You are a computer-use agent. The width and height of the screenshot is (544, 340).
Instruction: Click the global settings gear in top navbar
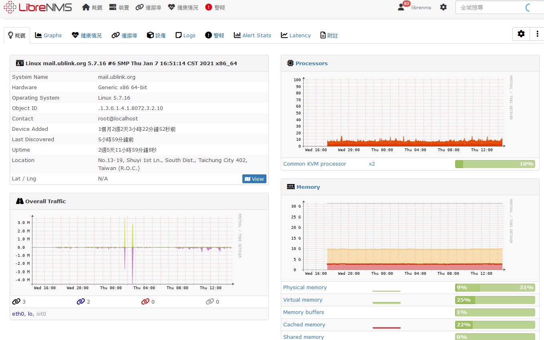click(443, 7)
